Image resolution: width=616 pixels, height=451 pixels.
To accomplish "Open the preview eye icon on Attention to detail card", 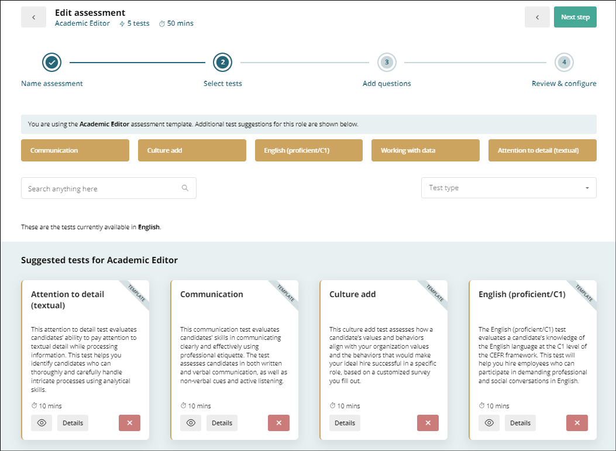I will pyautogui.click(x=41, y=422).
